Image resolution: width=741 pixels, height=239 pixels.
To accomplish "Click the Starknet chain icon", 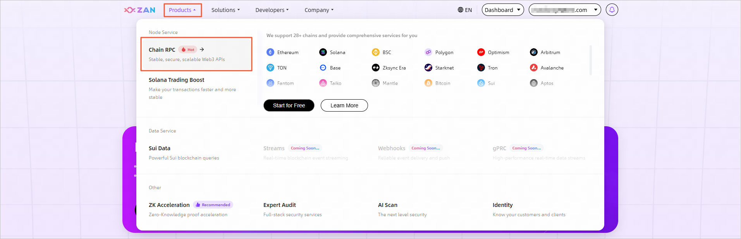I will (428, 68).
